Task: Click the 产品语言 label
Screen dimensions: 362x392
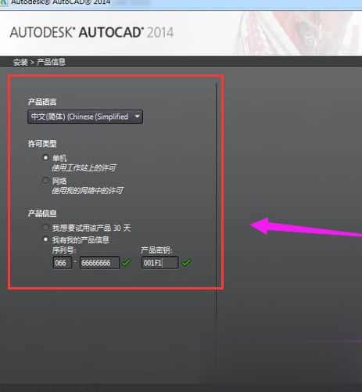Action: (42, 102)
